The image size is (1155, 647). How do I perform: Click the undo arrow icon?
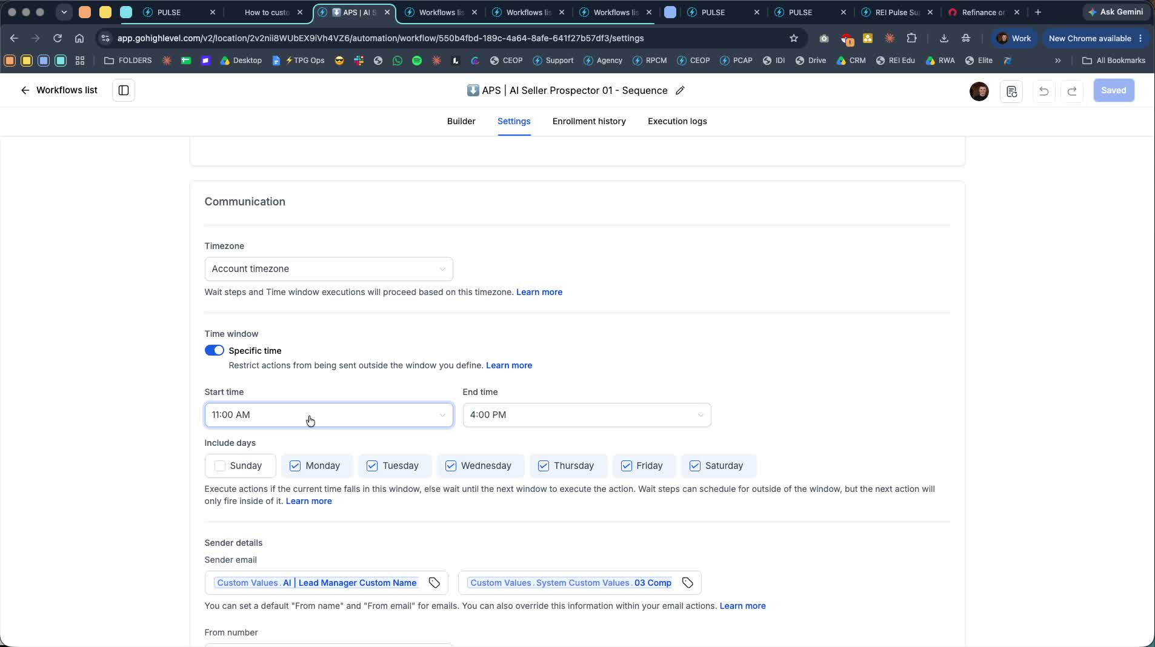(x=1043, y=91)
